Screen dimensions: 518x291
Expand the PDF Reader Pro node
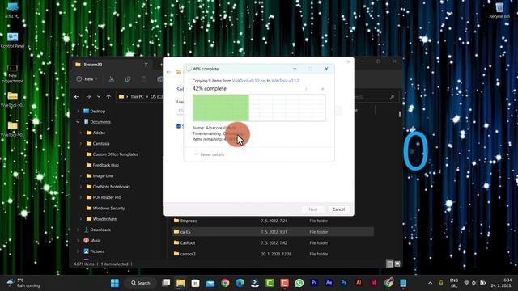[x=81, y=197]
